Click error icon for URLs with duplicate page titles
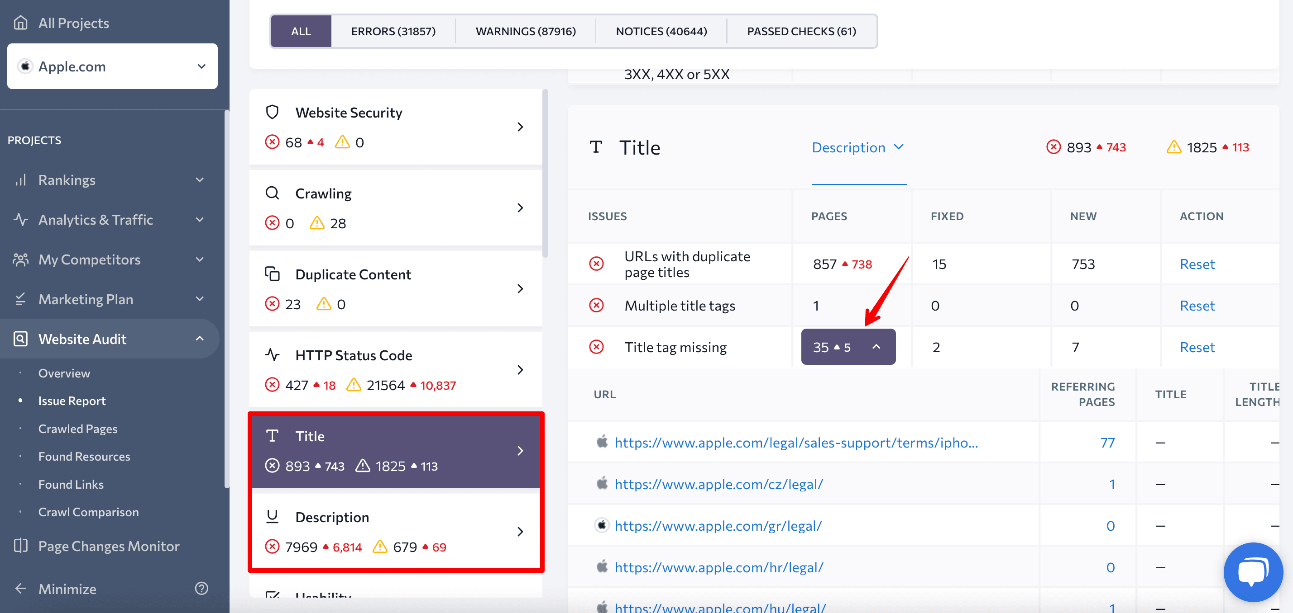Image resolution: width=1293 pixels, height=613 pixels. tap(596, 264)
